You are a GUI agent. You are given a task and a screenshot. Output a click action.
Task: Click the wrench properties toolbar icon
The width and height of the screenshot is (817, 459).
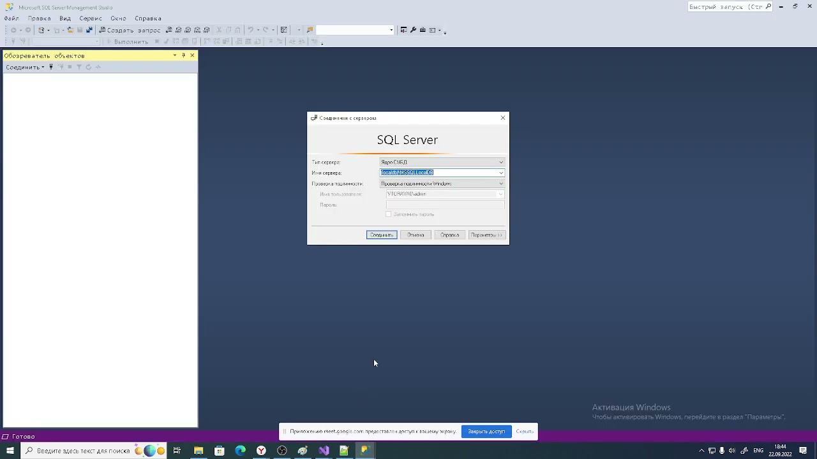[x=413, y=30]
